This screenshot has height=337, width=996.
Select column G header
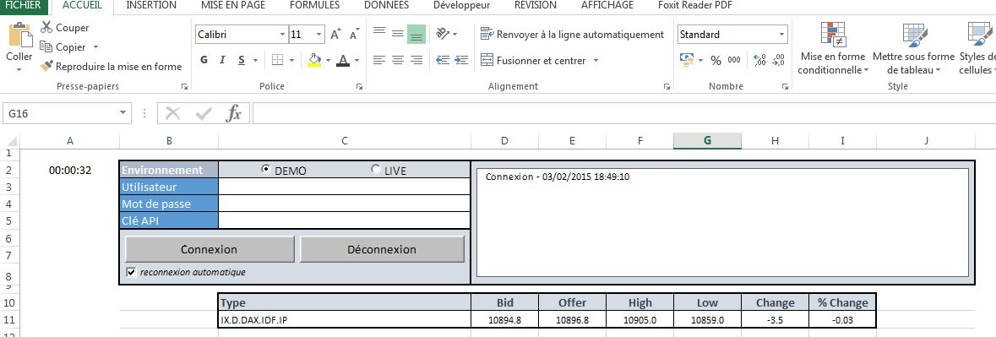coord(707,141)
